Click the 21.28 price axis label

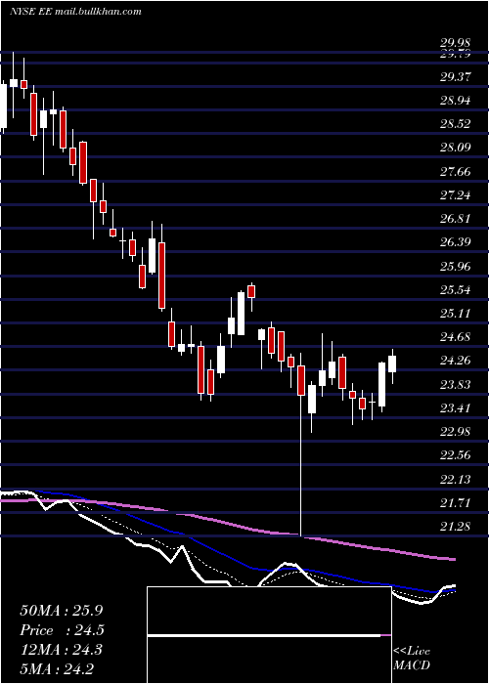click(x=456, y=527)
